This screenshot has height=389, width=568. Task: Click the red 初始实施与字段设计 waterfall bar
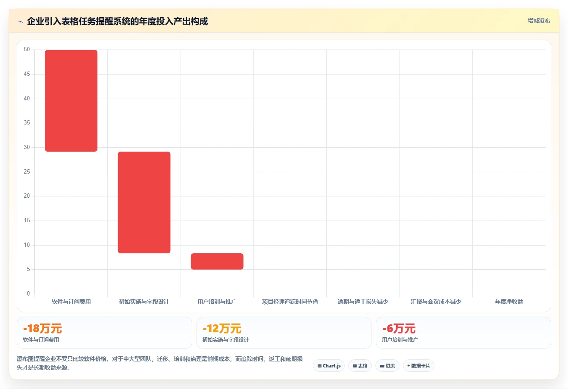pos(144,202)
